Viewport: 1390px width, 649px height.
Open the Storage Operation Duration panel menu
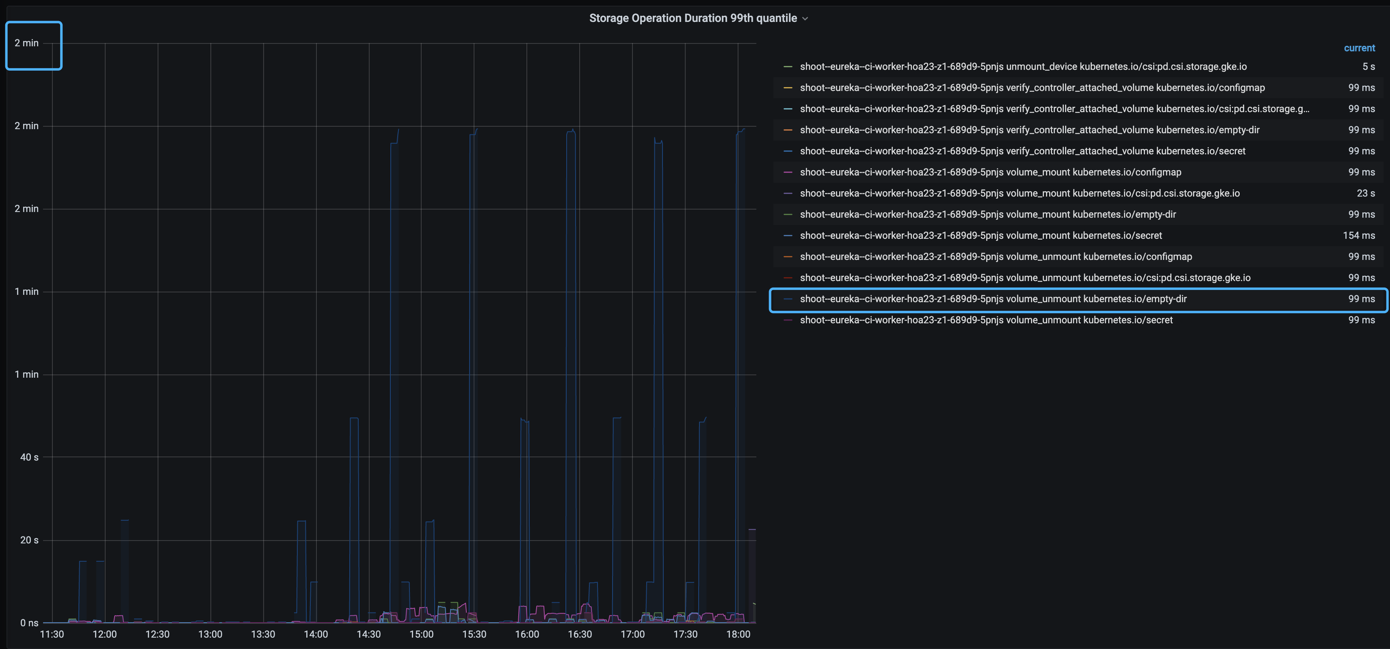pos(692,18)
